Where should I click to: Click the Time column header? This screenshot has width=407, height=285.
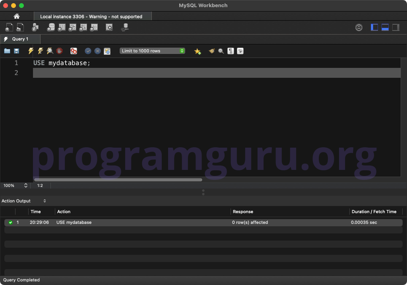coord(35,212)
